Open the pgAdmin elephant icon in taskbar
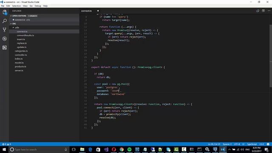This screenshot has height=153, width=272. tap(215, 149)
